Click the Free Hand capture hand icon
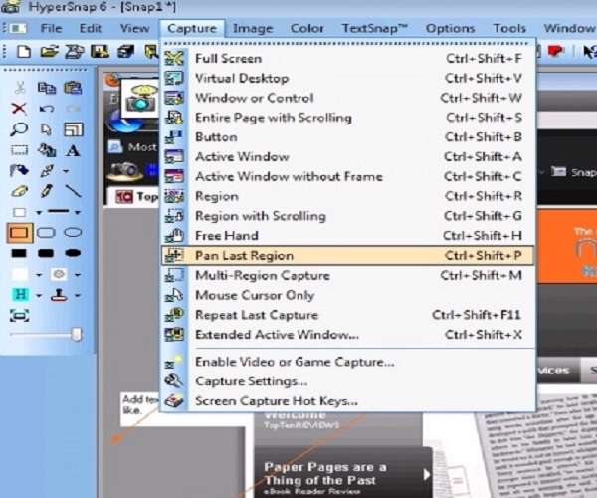Screen dimensions: 597x498 click(174, 236)
